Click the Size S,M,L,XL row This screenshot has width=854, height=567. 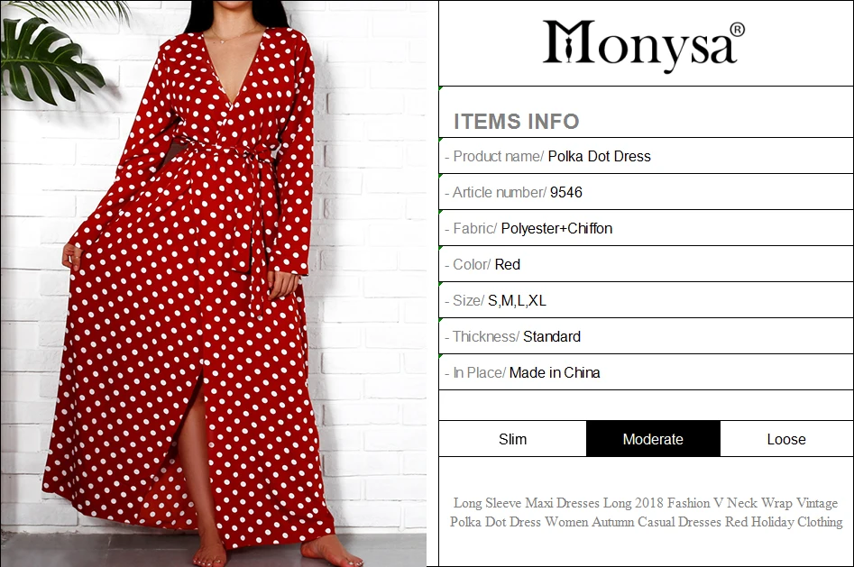click(x=646, y=300)
